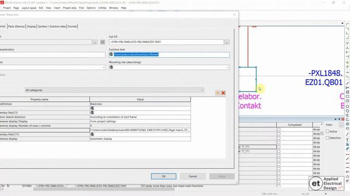Image resolution: width=350 pixels, height=196 pixels.
Task: Select the linear dimension tool icon
Action: (348, 155)
